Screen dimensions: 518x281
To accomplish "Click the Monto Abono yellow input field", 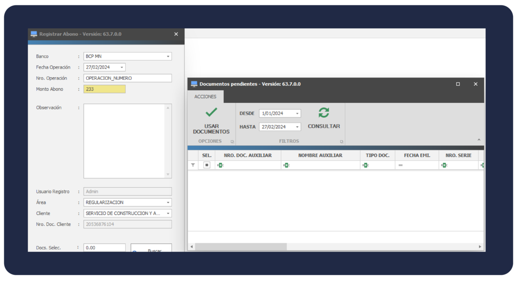I will (104, 89).
